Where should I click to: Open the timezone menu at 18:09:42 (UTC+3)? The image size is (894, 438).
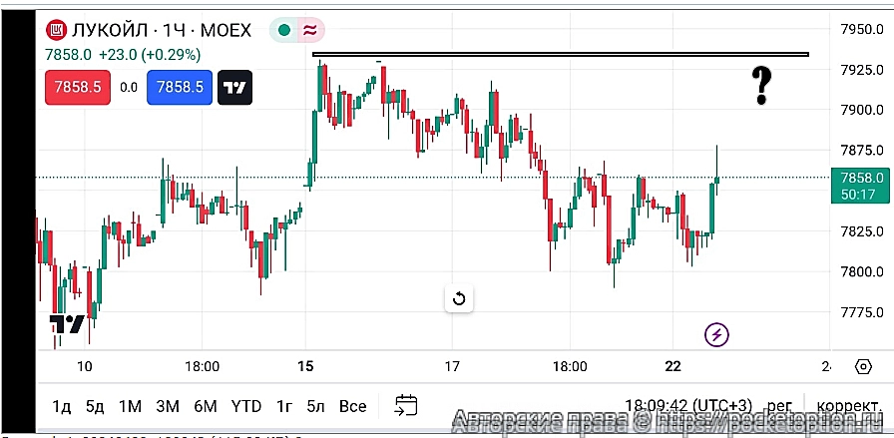pyautogui.click(x=687, y=406)
